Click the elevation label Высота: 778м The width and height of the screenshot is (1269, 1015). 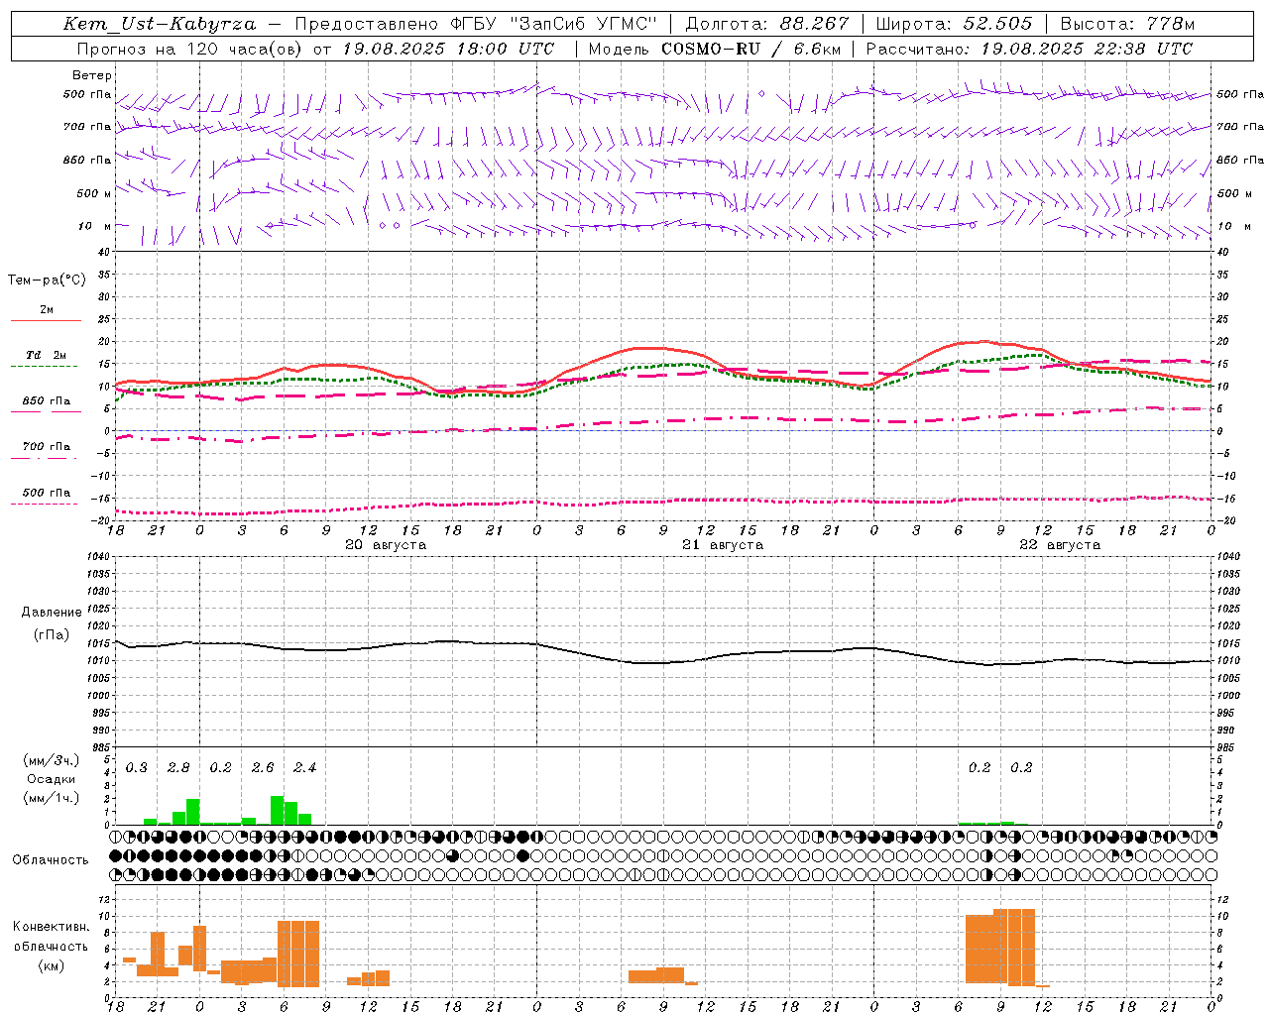tap(1127, 24)
